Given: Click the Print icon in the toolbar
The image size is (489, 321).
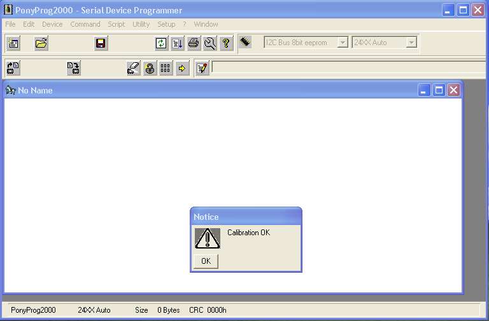Looking at the screenshot, I should pos(194,43).
